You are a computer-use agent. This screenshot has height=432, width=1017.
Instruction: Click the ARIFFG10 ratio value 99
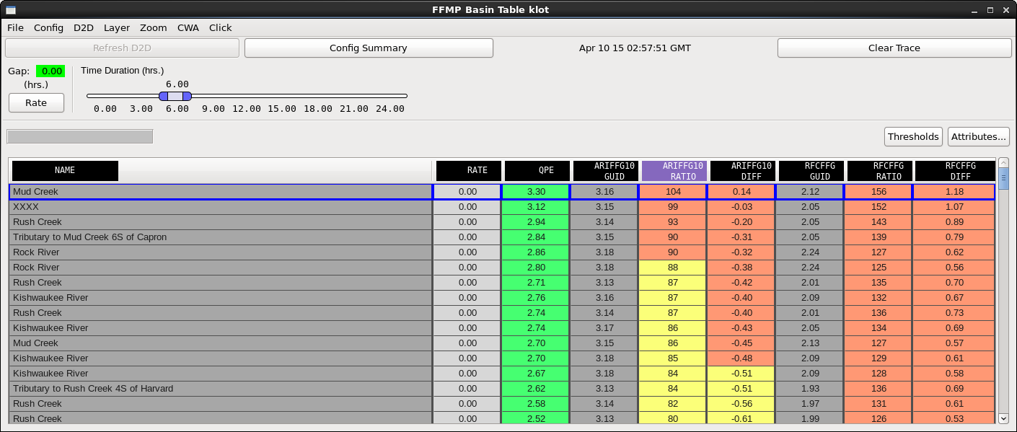point(673,207)
